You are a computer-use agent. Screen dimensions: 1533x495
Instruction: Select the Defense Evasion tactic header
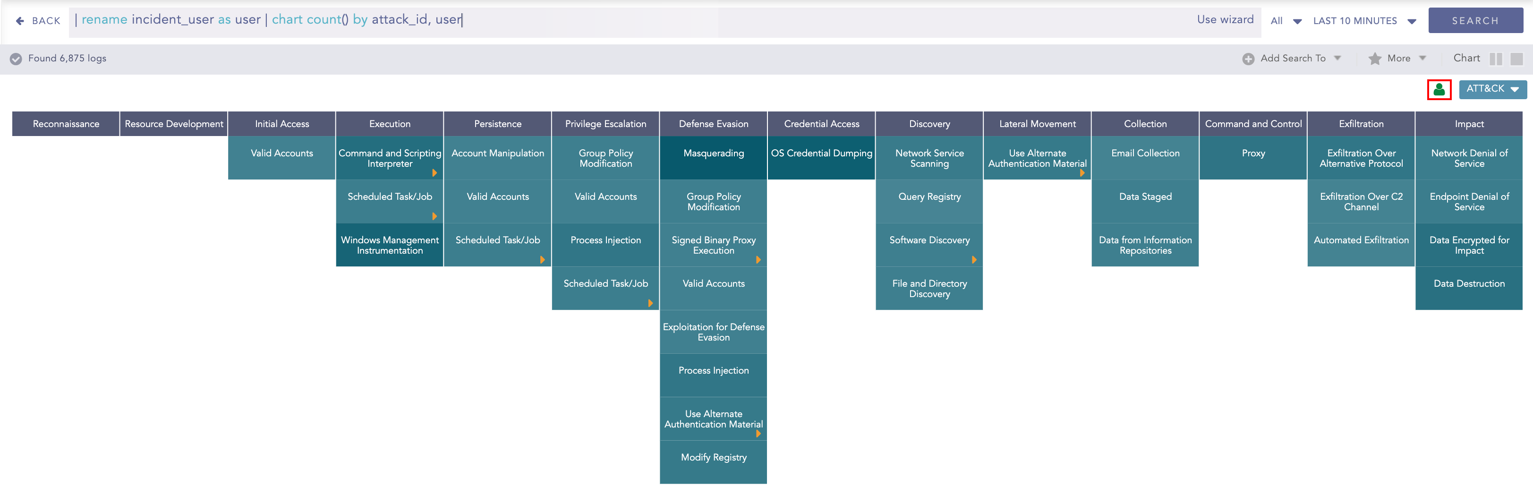point(713,124)
